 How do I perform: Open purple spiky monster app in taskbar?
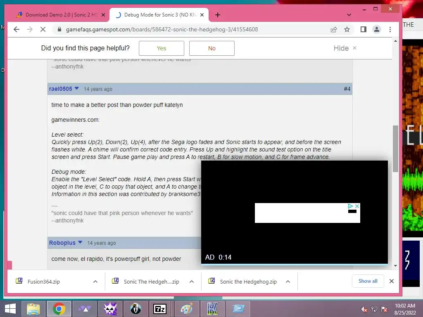tap(110, 309)
